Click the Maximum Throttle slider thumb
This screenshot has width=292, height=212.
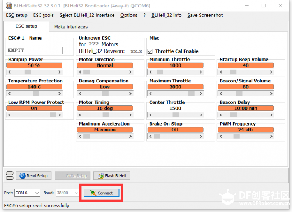pos(191,93)
